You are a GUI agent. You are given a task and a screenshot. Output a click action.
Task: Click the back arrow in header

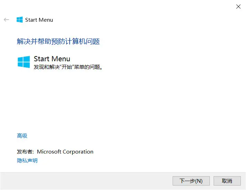tap(7, 20)
